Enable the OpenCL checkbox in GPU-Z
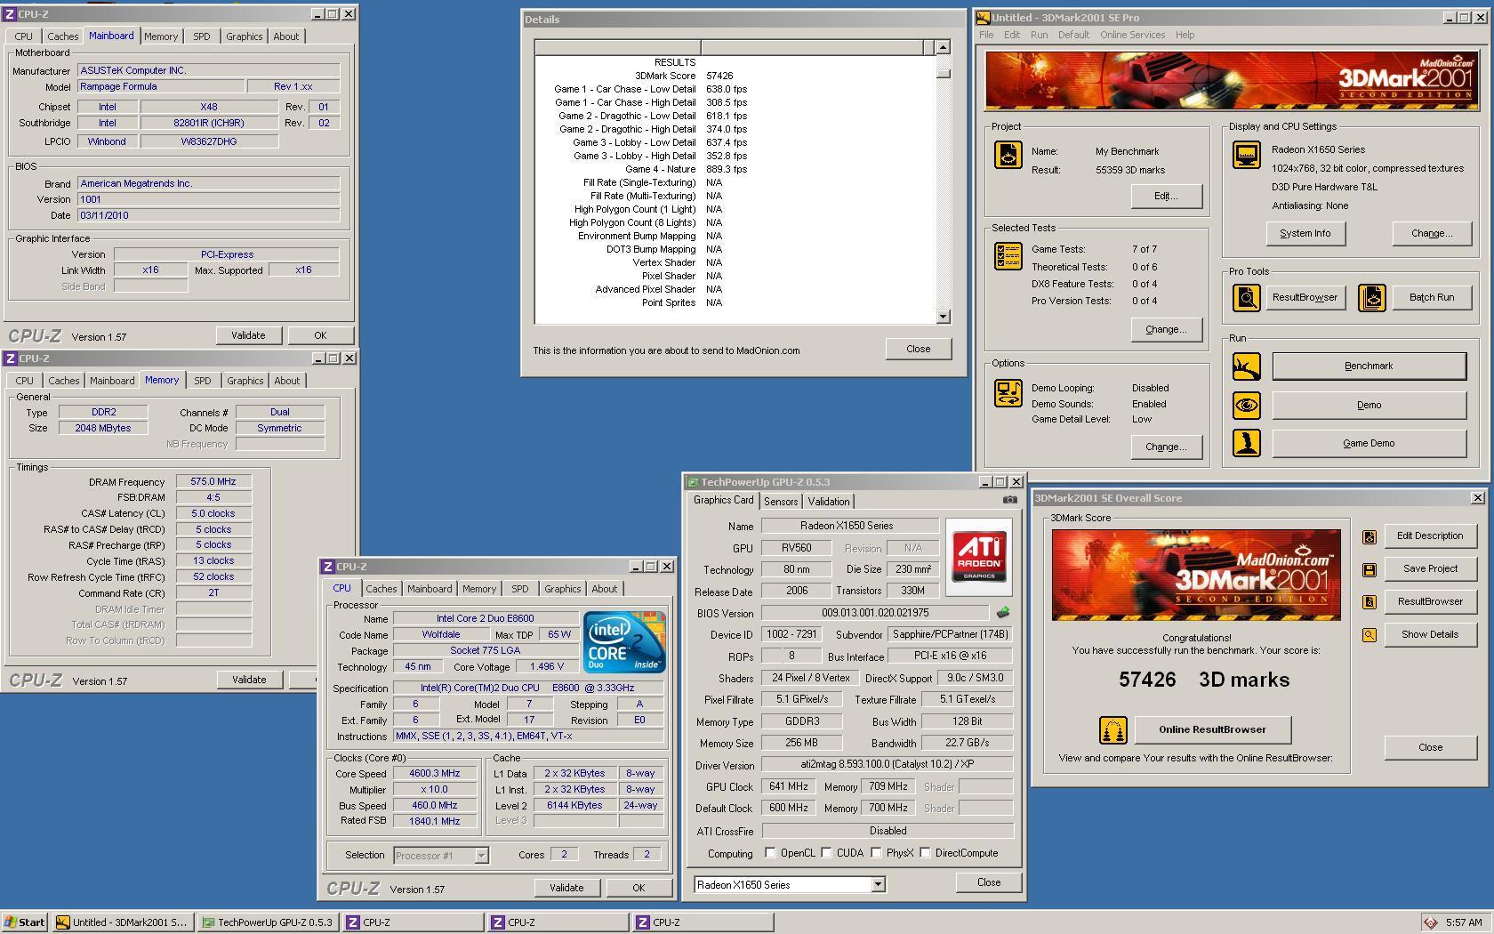The image size is (1494, 934). click(770, 853)
